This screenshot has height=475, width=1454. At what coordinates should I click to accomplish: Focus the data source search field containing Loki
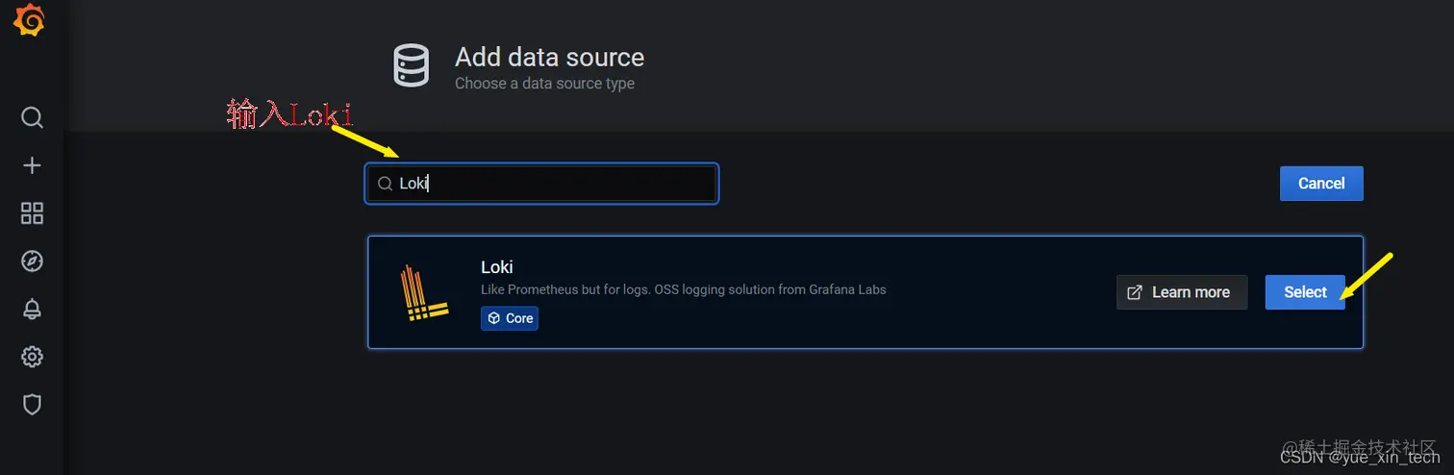(542, 184)
